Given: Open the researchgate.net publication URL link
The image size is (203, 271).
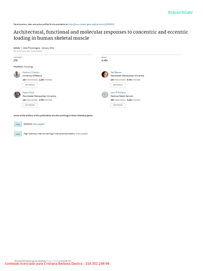Looking at the screenshot, I should coord(91,24).
